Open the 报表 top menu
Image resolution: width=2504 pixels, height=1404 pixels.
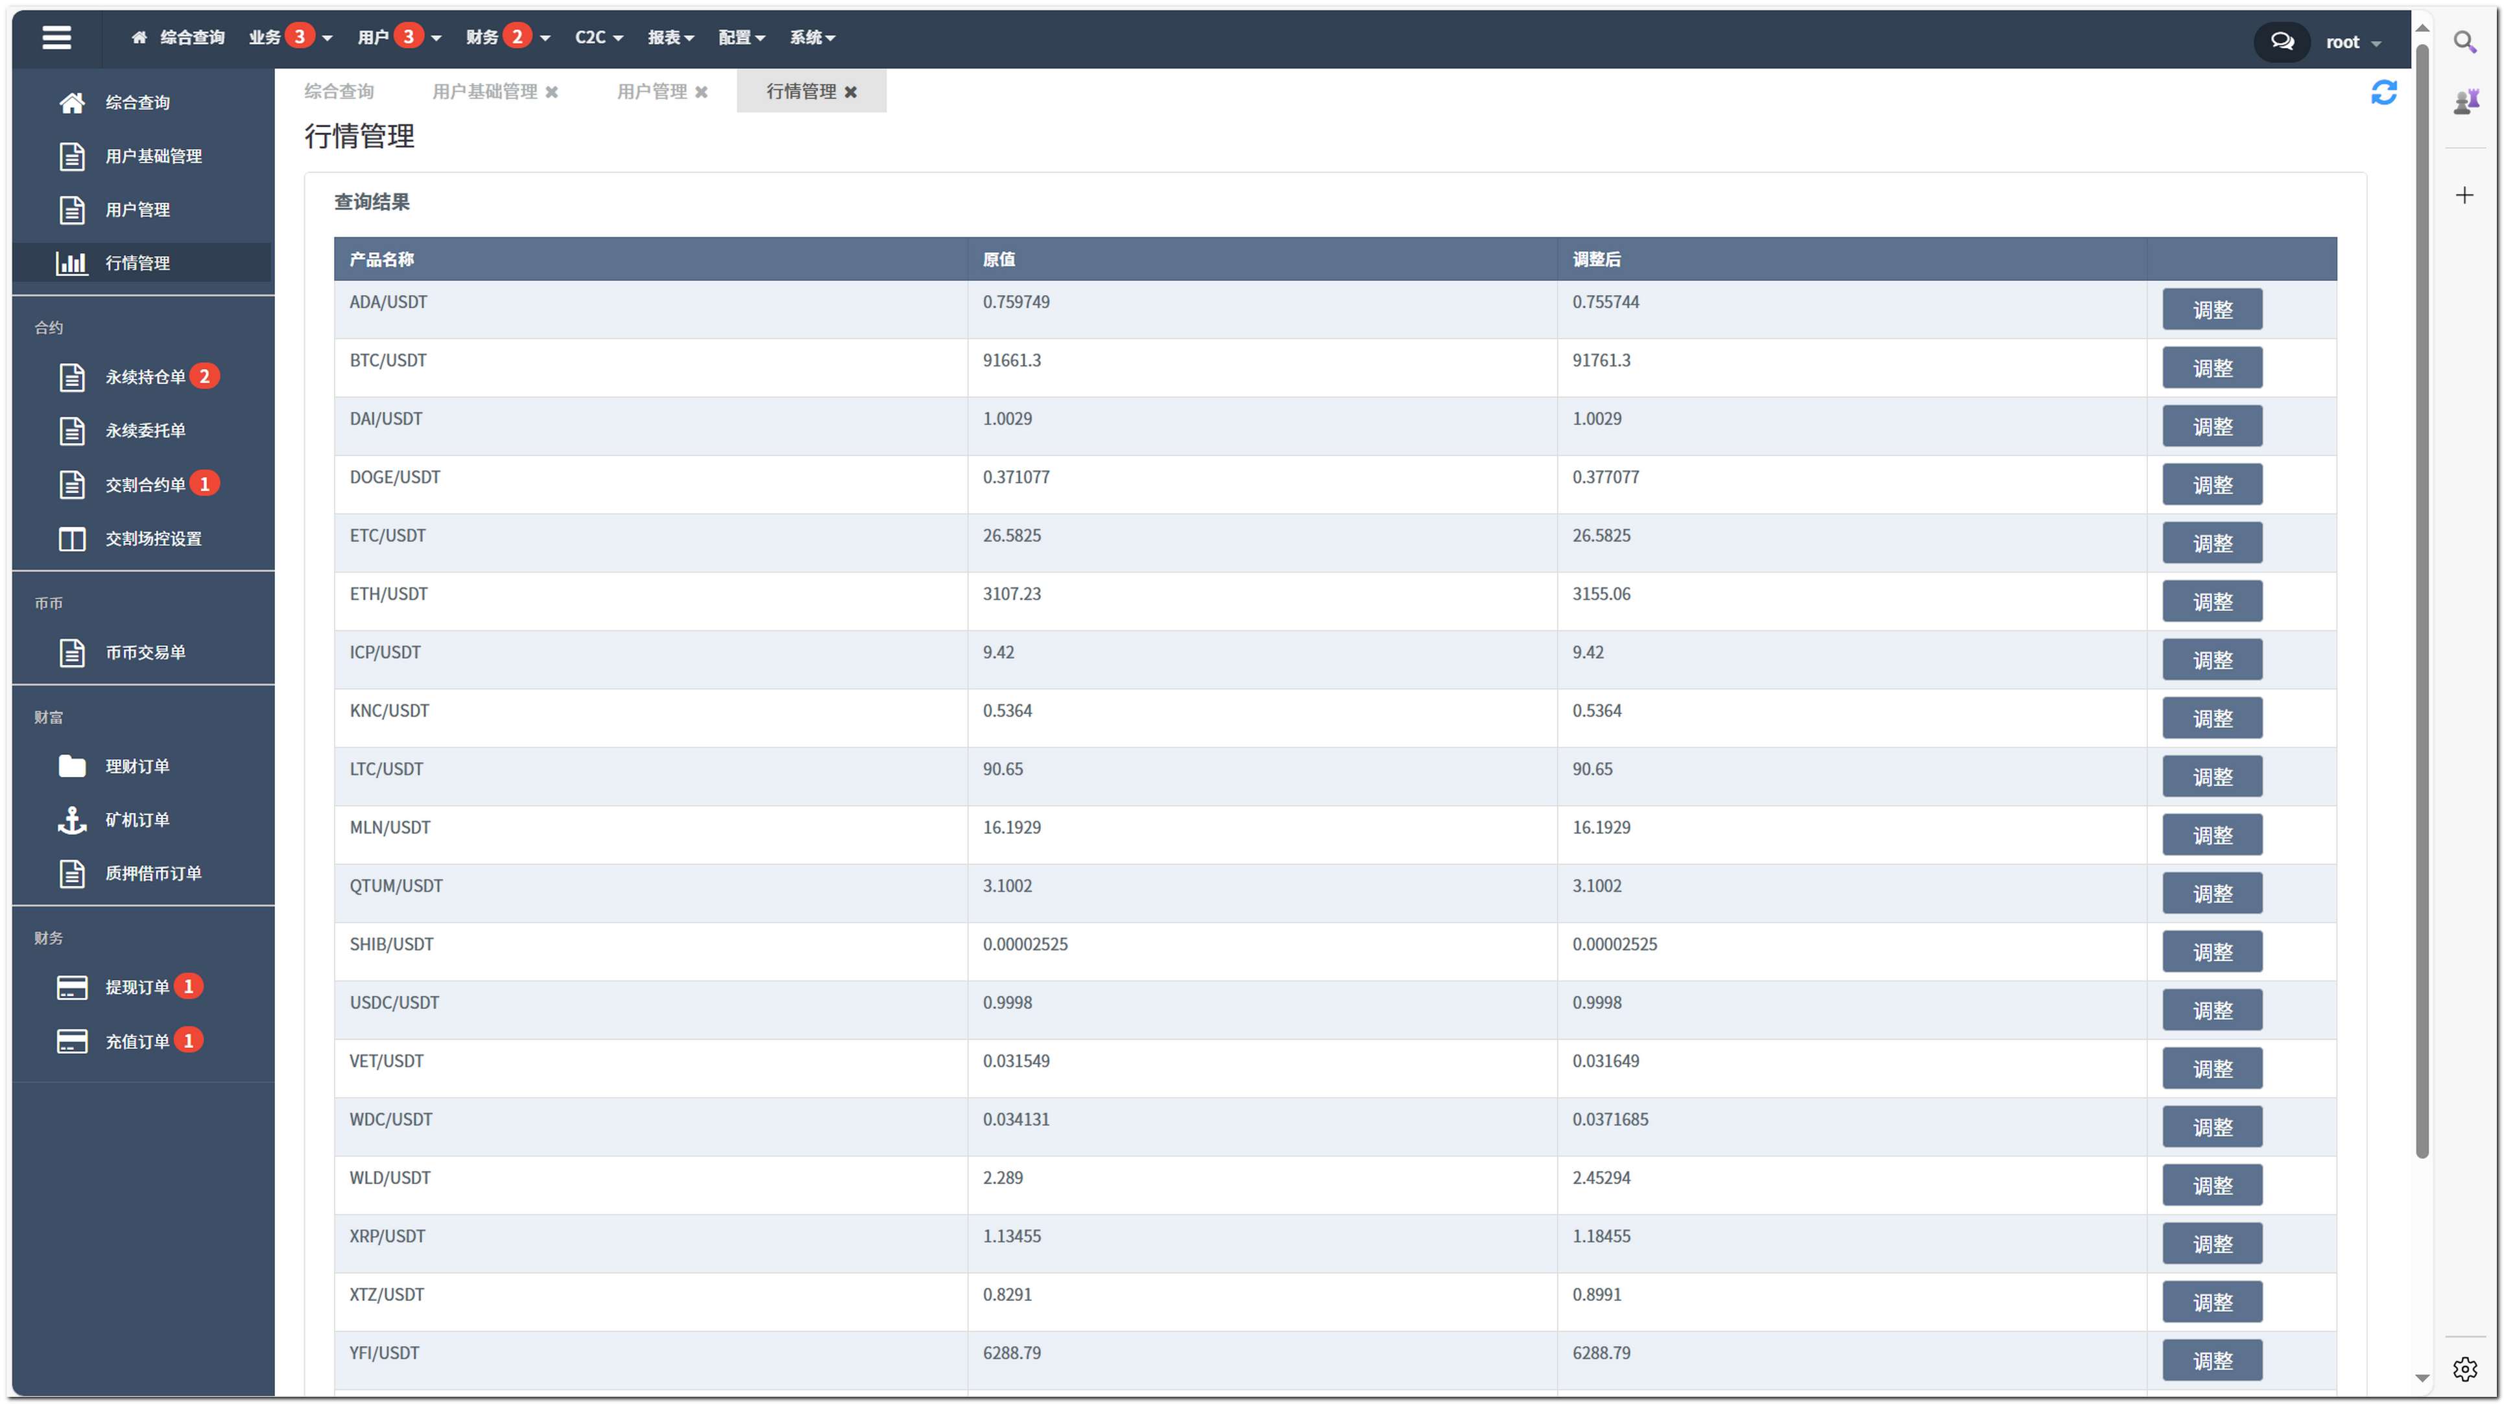(670, 37)
